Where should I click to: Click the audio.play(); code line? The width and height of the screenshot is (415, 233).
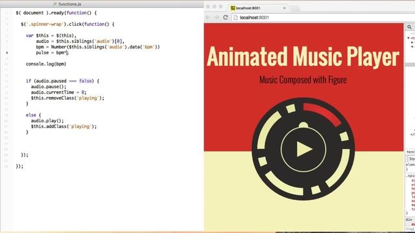click(x=47, y=121)
